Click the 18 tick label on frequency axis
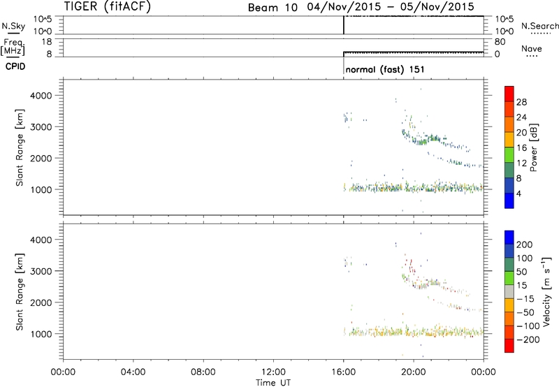Image resolution: width=559 pixels, height=387 pixels. pyautogui.click(x=47, y=42)
